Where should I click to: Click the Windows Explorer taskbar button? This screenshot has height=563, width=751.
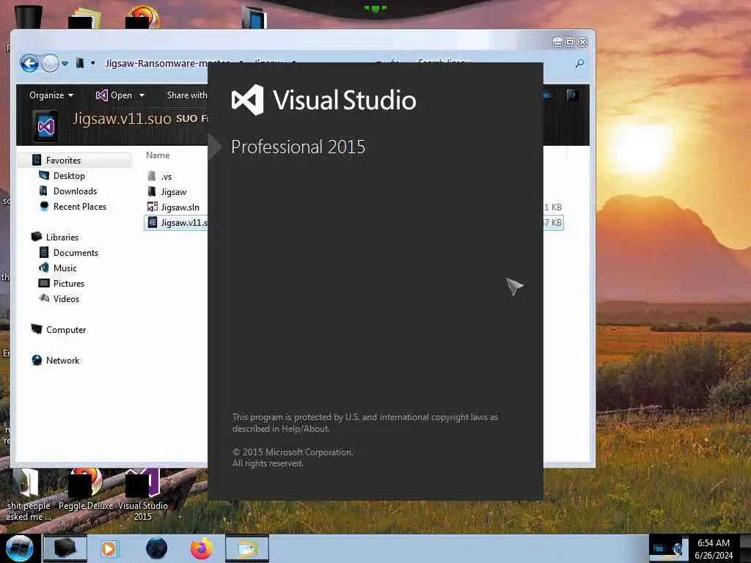[247, 548]
